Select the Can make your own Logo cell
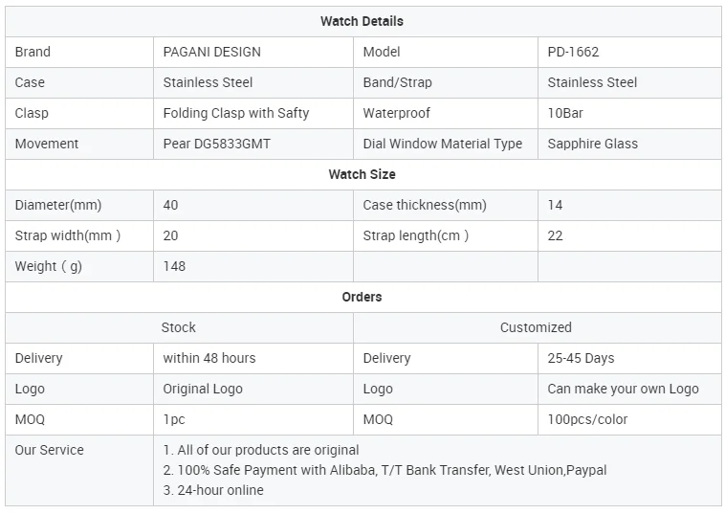The height and width of the screenshot is (514, 725). 623,389
